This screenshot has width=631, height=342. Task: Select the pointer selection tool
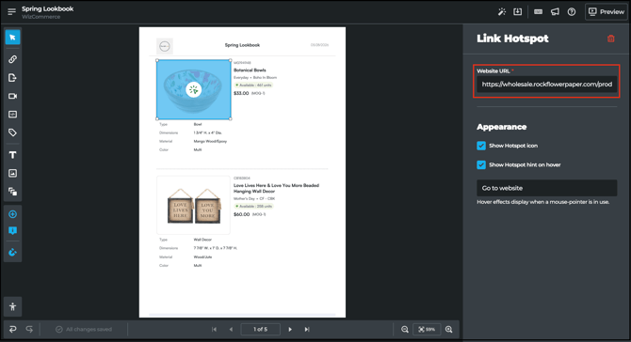point(12,38)
